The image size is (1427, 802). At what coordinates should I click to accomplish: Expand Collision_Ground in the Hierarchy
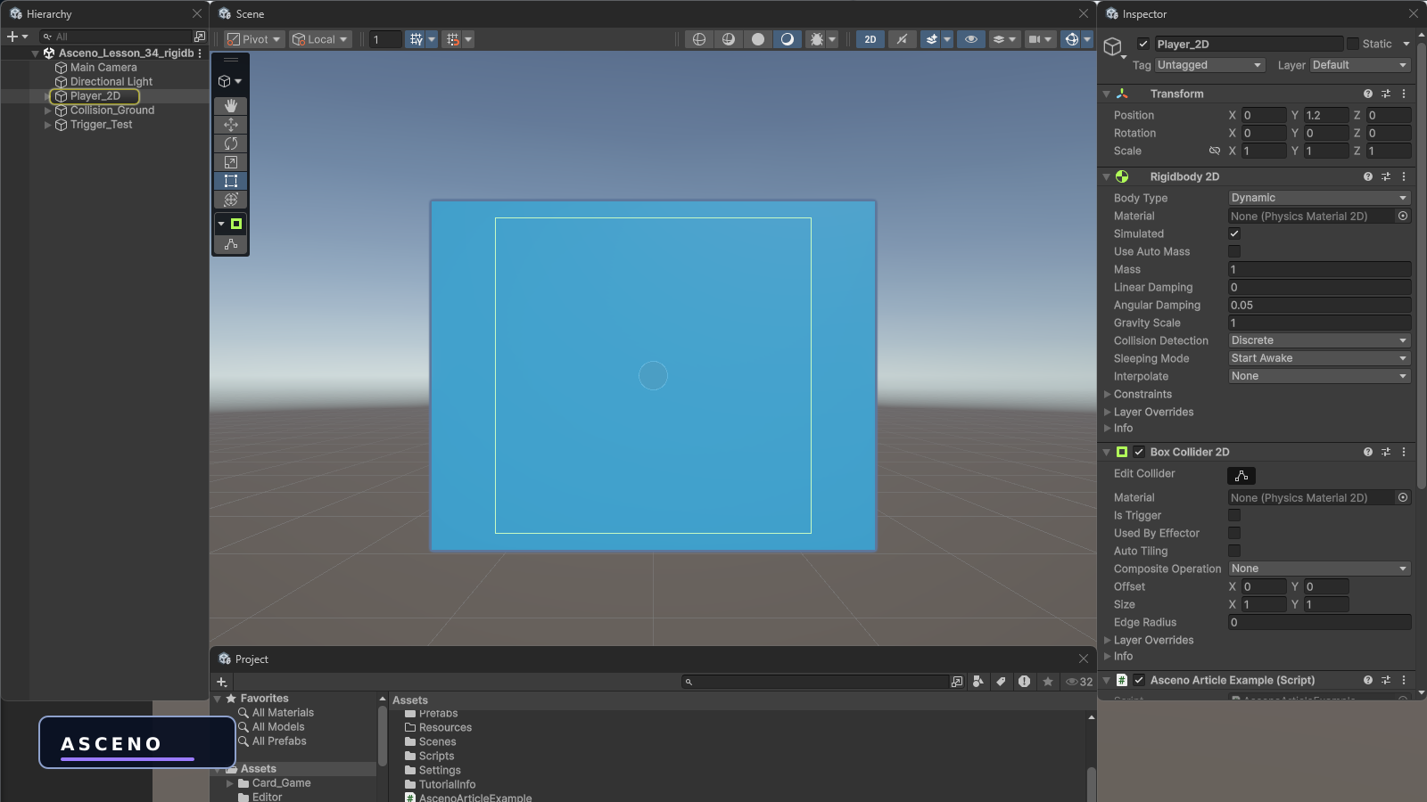pos(47,110)
